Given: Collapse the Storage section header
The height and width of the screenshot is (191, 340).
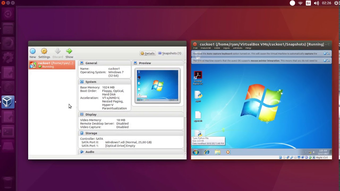Looking at the screenshot, I should coord(131,133).
